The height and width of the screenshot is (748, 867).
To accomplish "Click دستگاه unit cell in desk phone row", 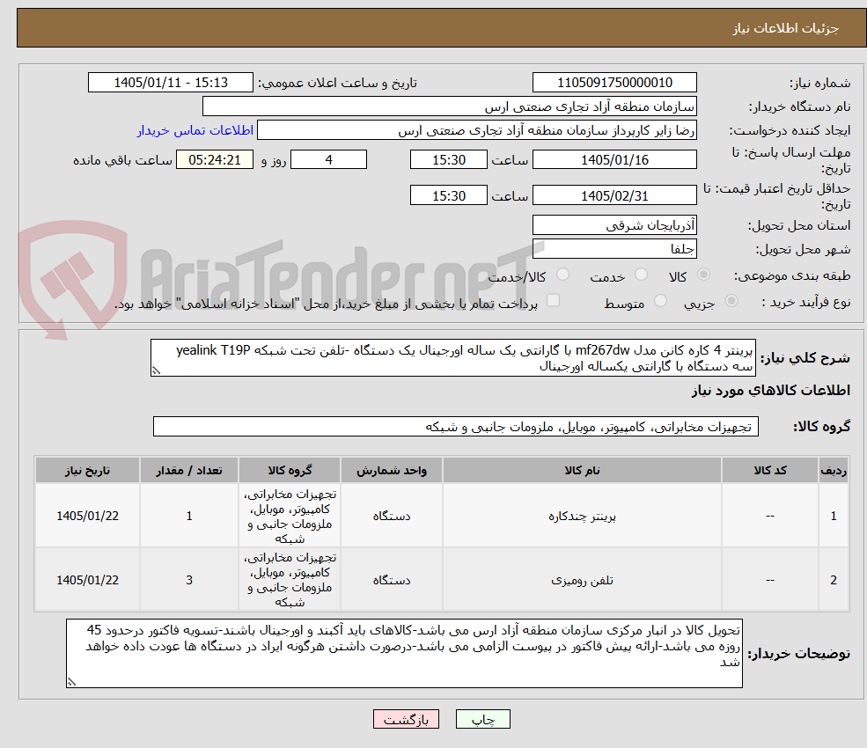I will [392, 580].
